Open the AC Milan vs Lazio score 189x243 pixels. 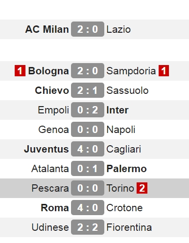(x=88, y=29)
